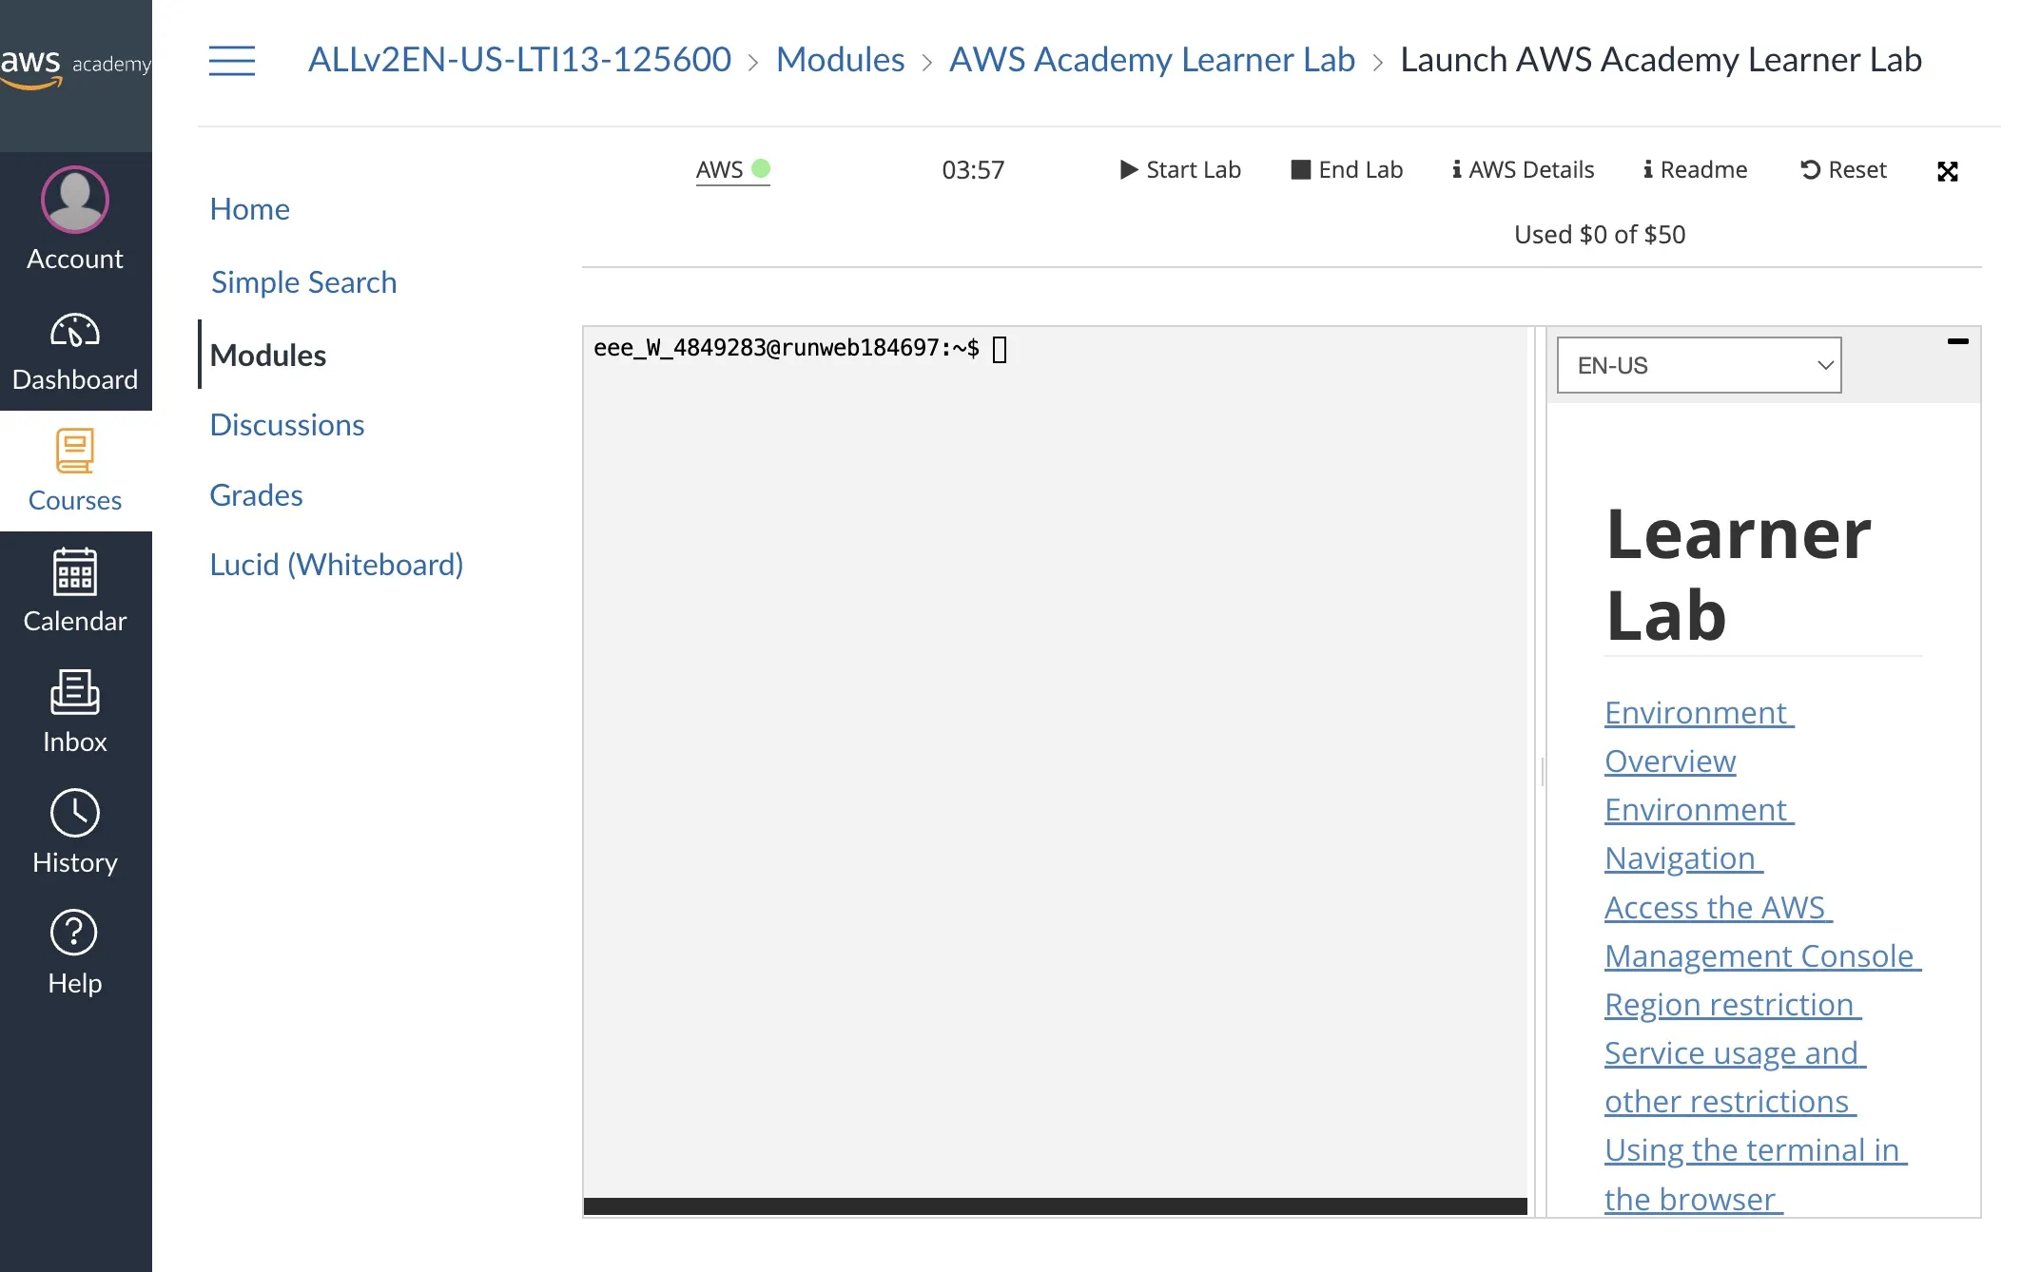This screenshot has width=2041, height=1272.
Task: Open the Help question mark icon
Action: [x=74, y=933]
